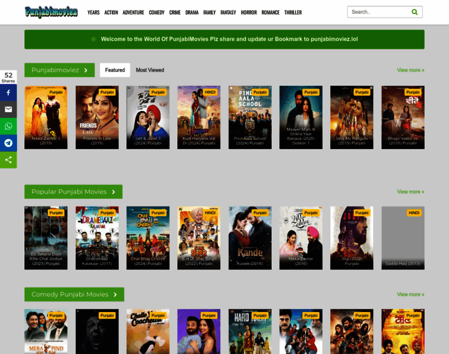
Task: Open Jogi (2022) Punjabi poster
Action: point(352,238)
